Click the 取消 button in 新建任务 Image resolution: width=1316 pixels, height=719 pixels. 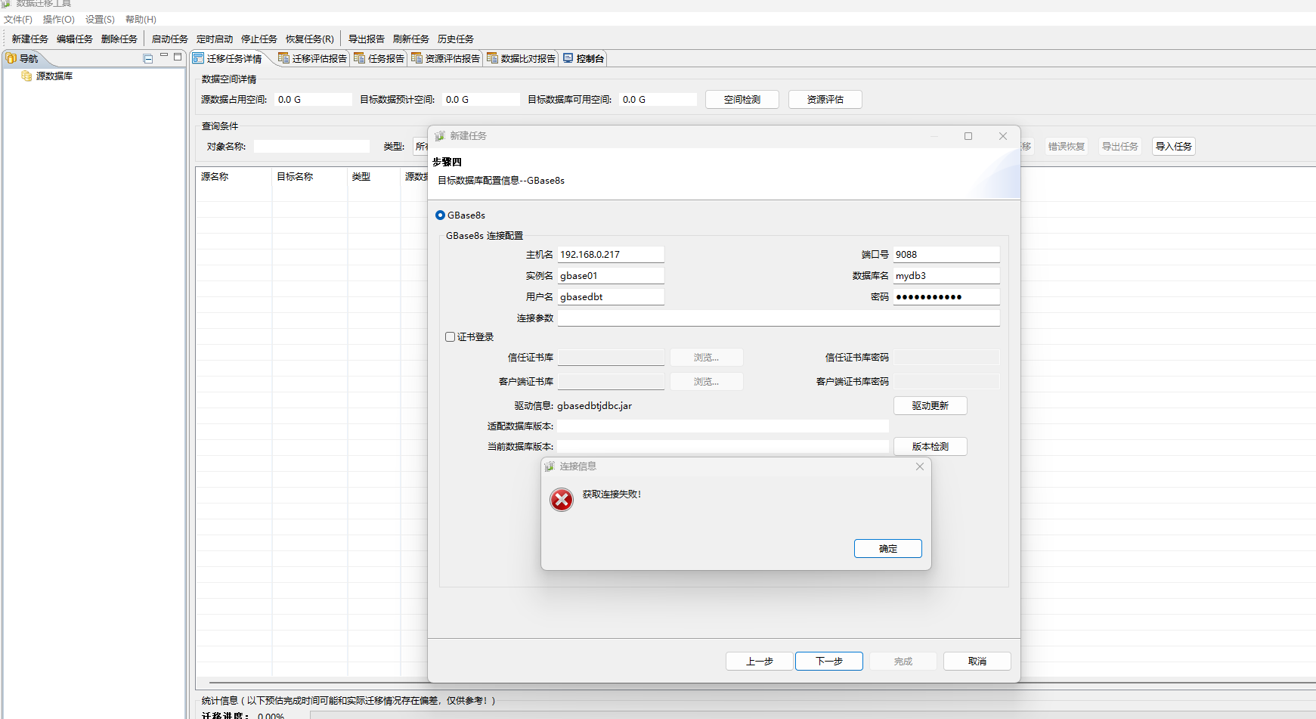tap(977, 662)
